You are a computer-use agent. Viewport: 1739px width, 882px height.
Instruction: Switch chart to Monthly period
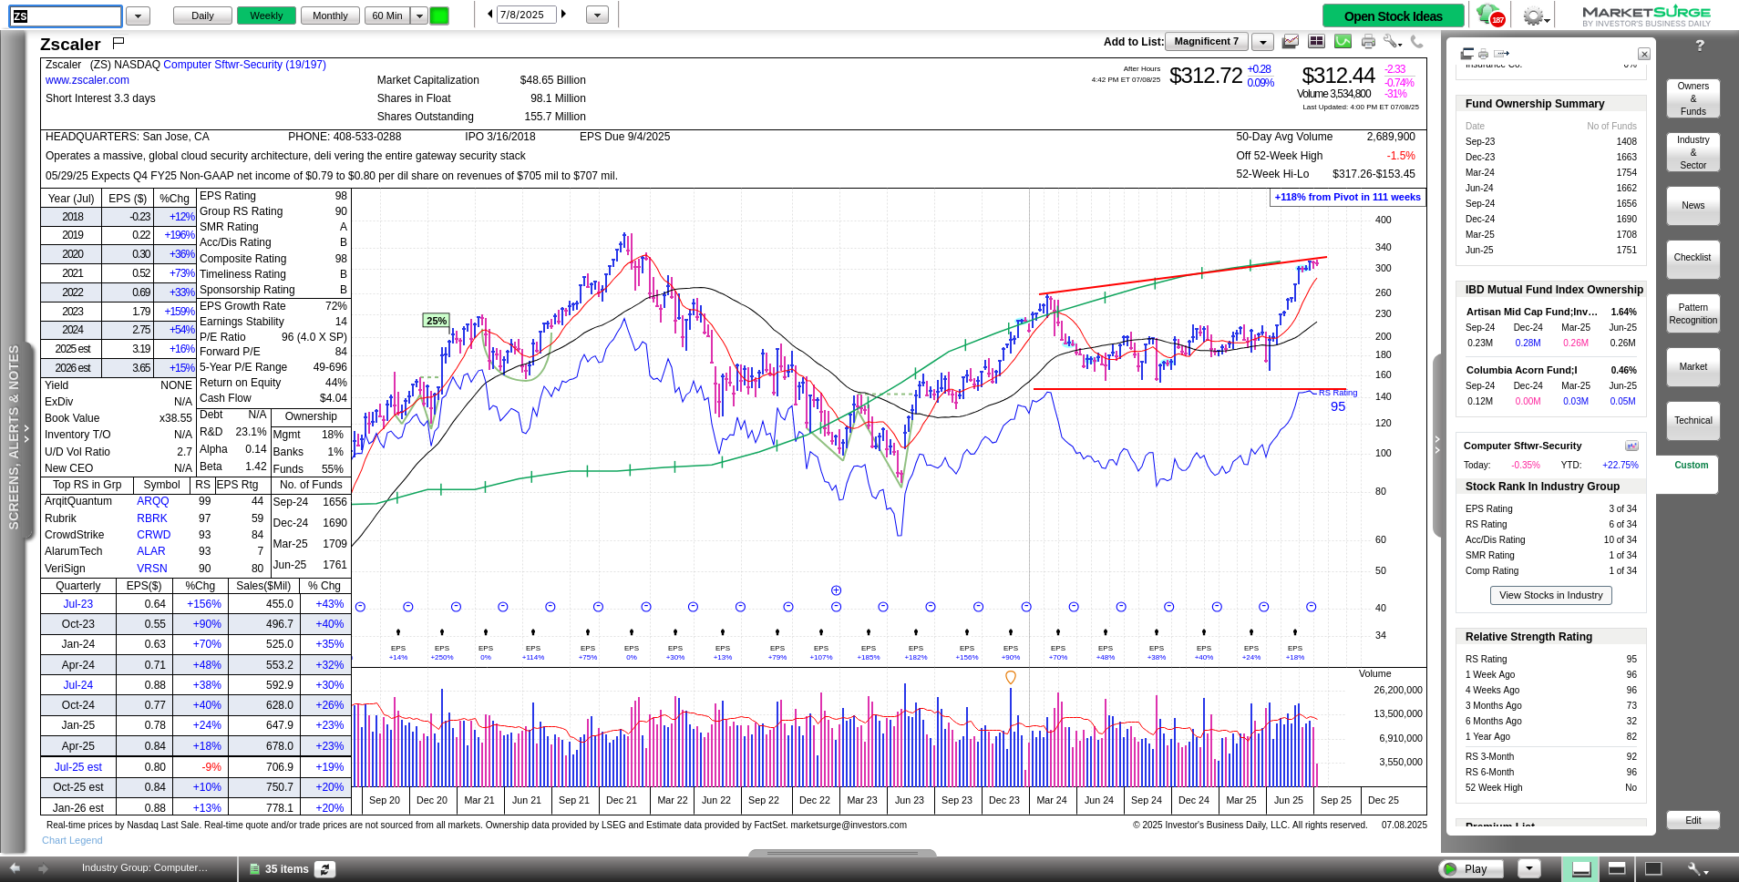coord(330,15)
